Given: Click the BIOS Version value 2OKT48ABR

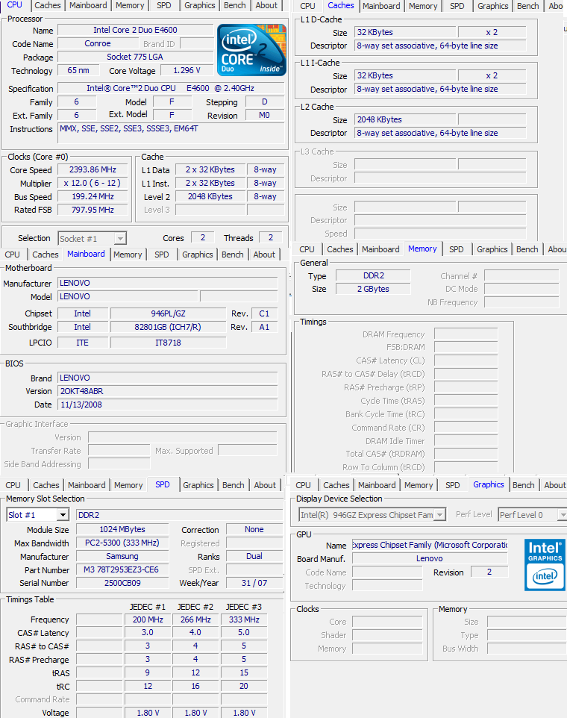Looking at the screenshot, I should tap(168, 391).
